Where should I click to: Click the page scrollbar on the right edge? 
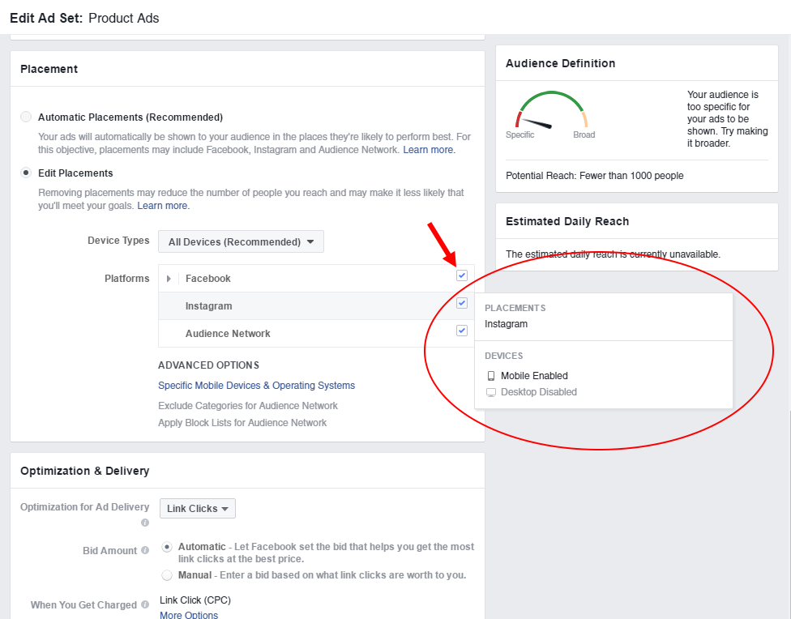[789, 514]
